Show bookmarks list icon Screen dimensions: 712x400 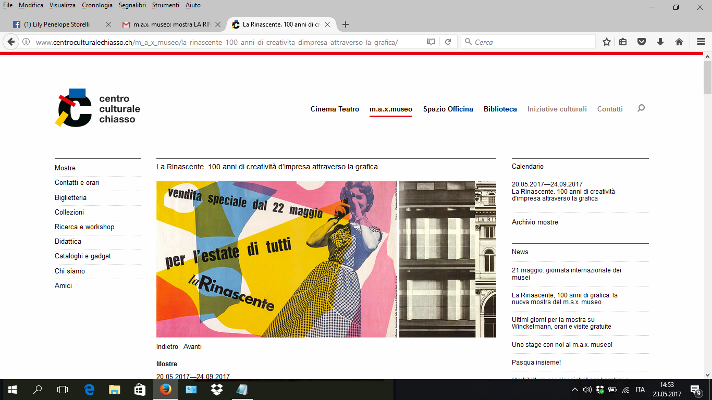(x=623, y=42)
